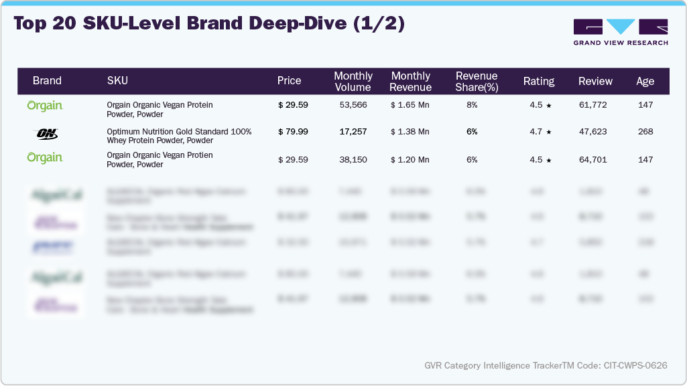Viewport: 687px width, 386px height.
Task: Click the Orgain logo beside 38,150 volume
Action: tap(45, 158)
